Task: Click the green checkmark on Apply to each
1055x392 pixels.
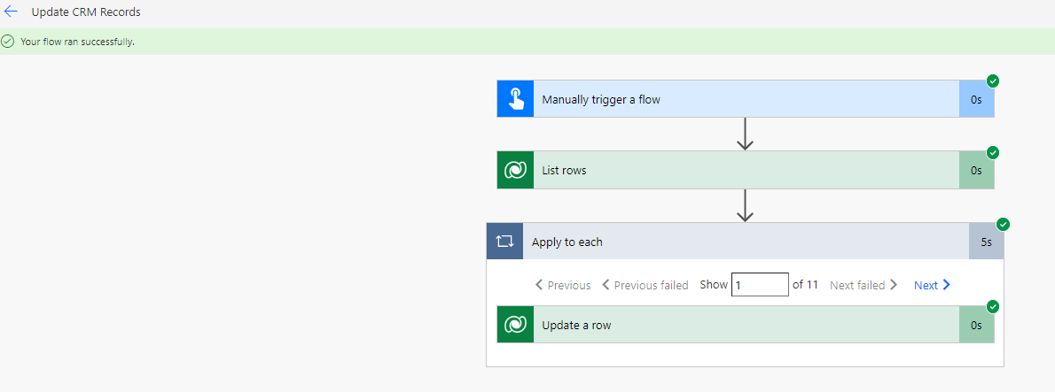Action: [x=1003, y=224]
